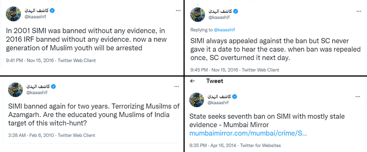Open profile picture on the SC appeal tweet
Viewport: 367px width, 152px height.
point(197,15)
